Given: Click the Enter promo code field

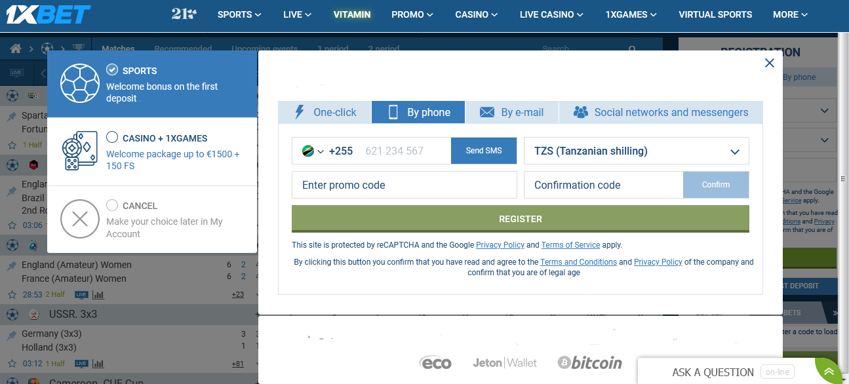Looking at the screenshot, I should (405, 185).
